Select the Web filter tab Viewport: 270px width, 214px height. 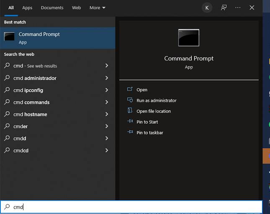(x=76, y=8)
